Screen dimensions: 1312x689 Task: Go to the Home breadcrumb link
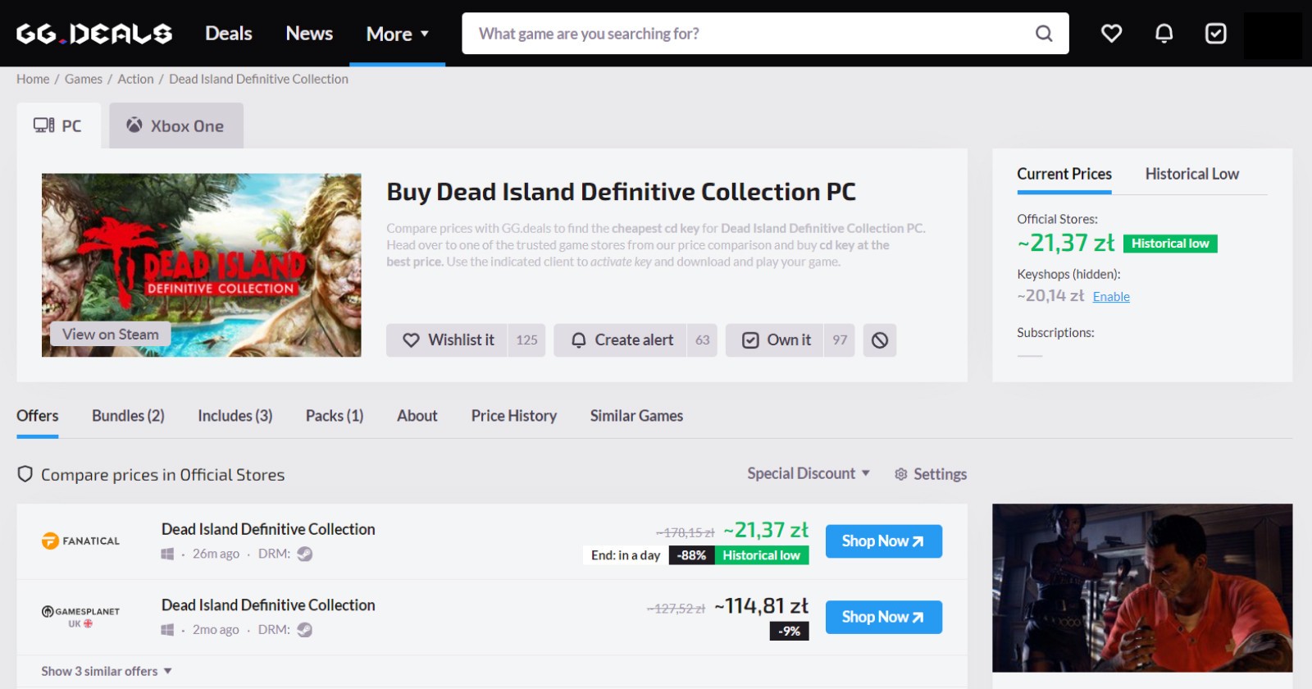click(33, 79)
